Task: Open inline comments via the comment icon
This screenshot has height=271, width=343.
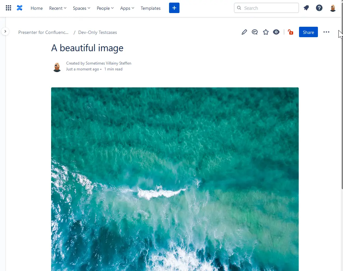Action: click(x=255, y=32)
